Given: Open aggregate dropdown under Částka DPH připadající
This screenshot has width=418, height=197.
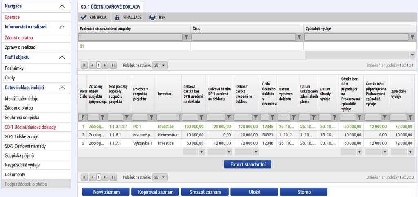Looking at the screenshot, I should point(385,152).
